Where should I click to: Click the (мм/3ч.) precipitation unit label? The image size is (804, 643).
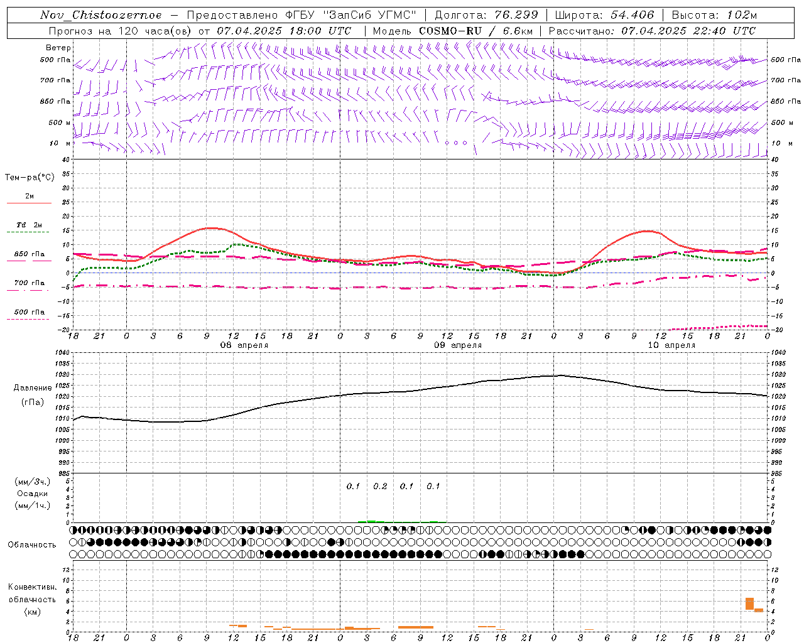[32, 482]
